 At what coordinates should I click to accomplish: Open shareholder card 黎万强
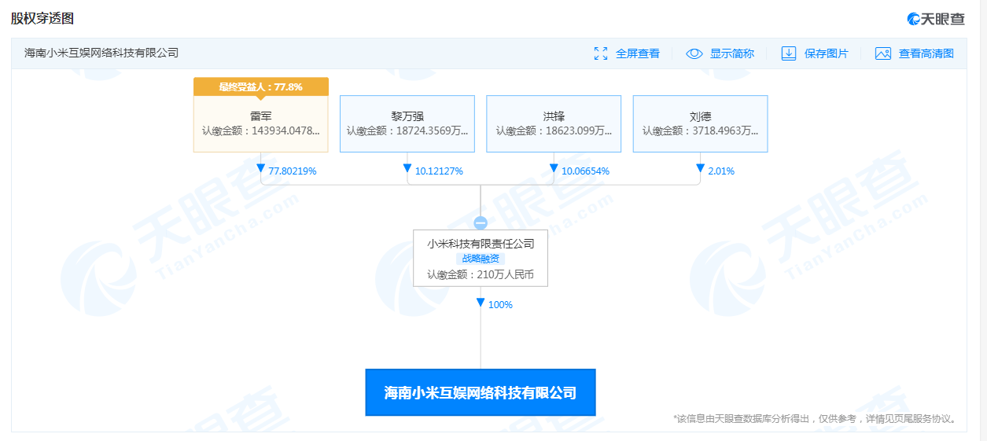407,123
